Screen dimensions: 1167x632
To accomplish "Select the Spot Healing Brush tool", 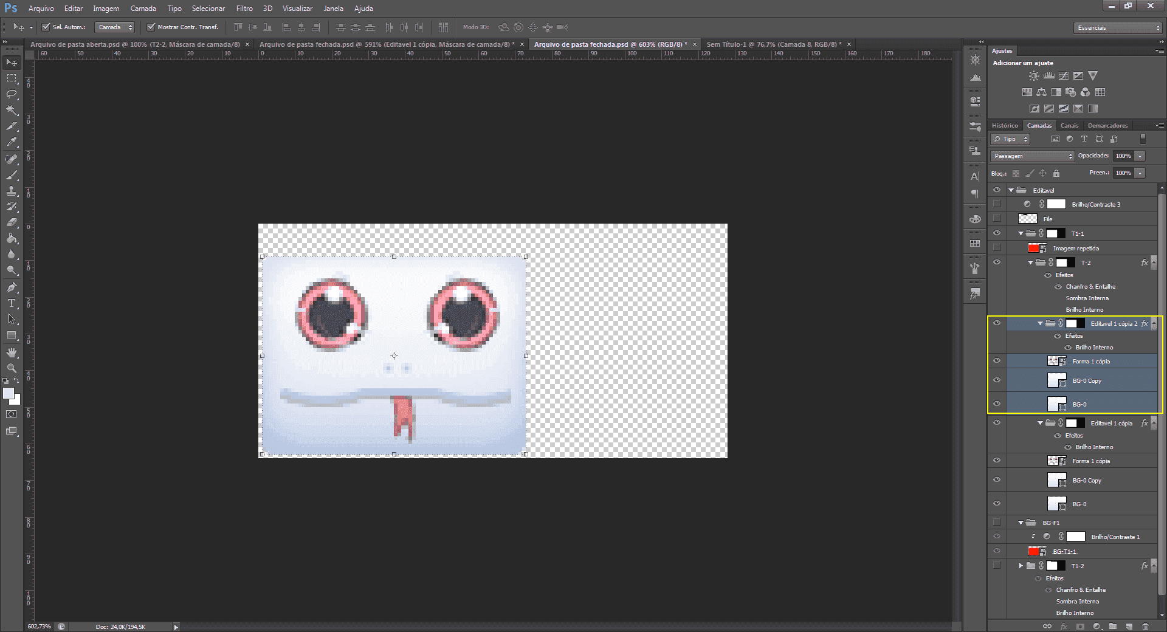I will coord(12,159).
